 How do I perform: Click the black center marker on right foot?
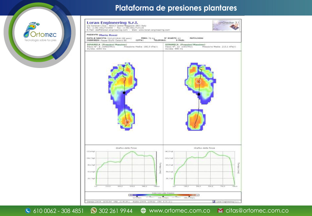point(199,94)
